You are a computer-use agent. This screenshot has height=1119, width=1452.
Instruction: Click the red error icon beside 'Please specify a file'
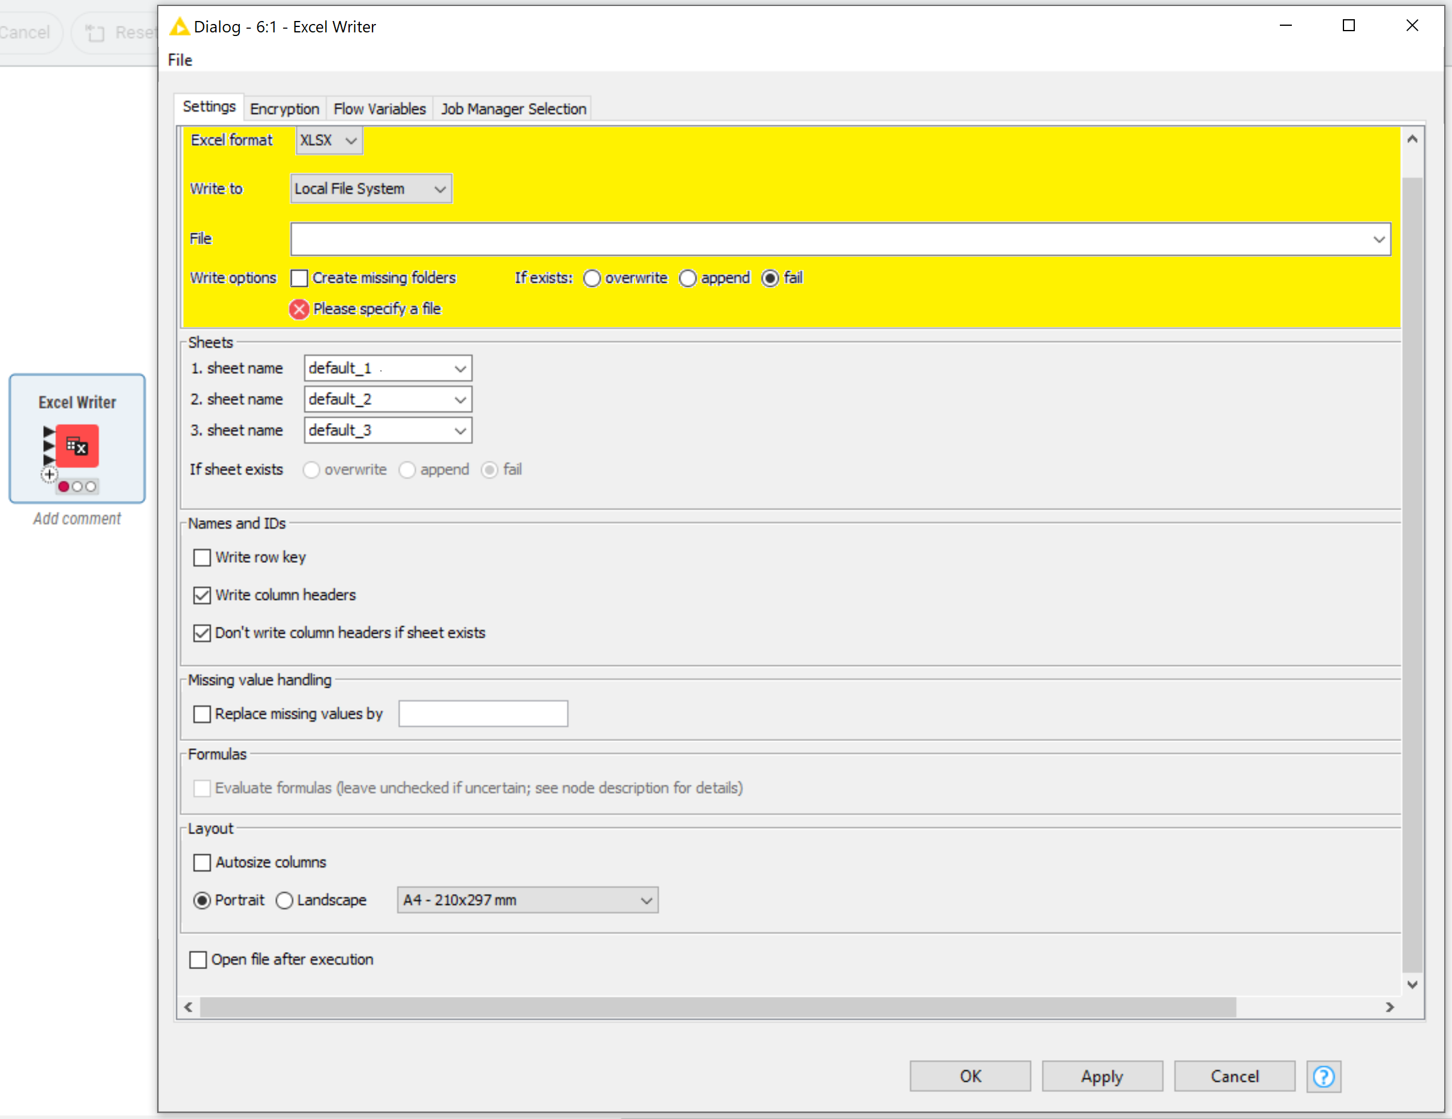click(x=299, y=310)
